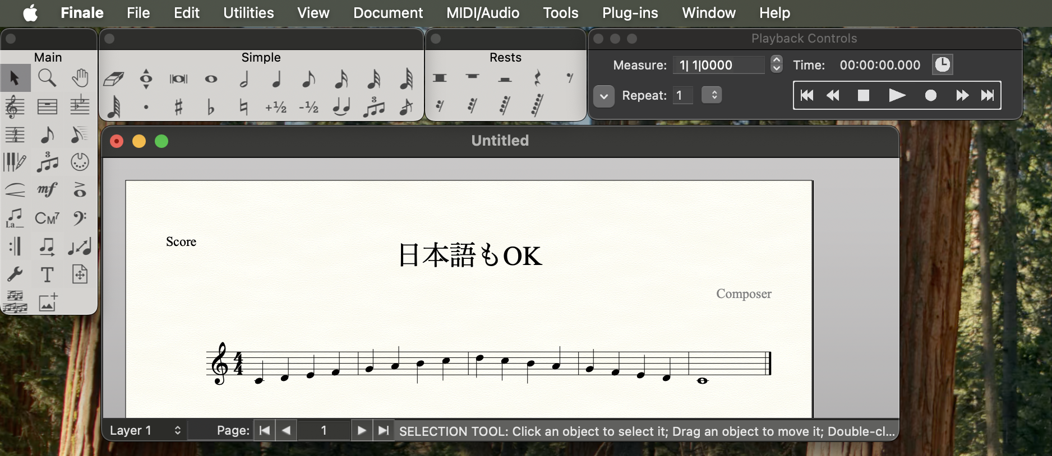
Task: Click the Page number field
Action: 324,430
